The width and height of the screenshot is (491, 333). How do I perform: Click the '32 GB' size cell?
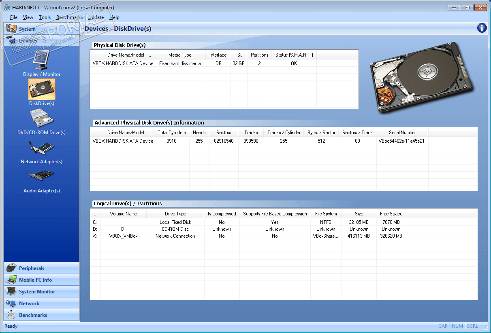[239, 63]
